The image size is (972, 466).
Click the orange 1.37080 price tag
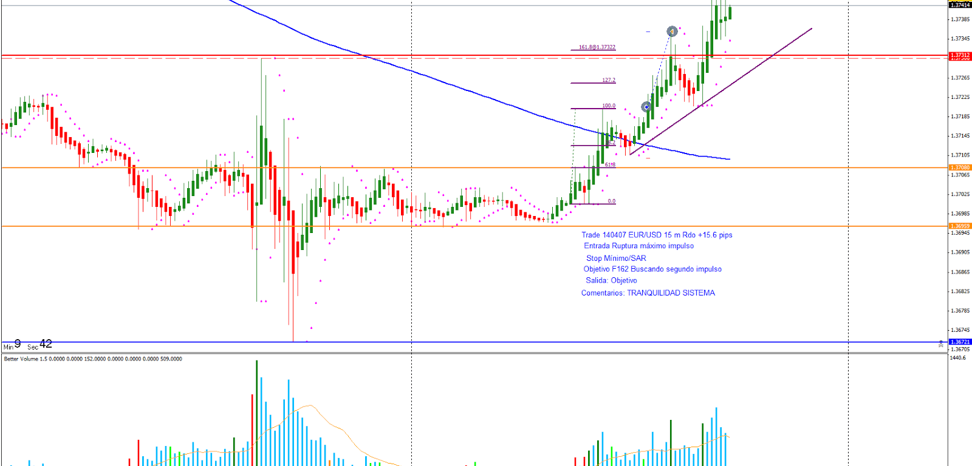click(960, 167)
